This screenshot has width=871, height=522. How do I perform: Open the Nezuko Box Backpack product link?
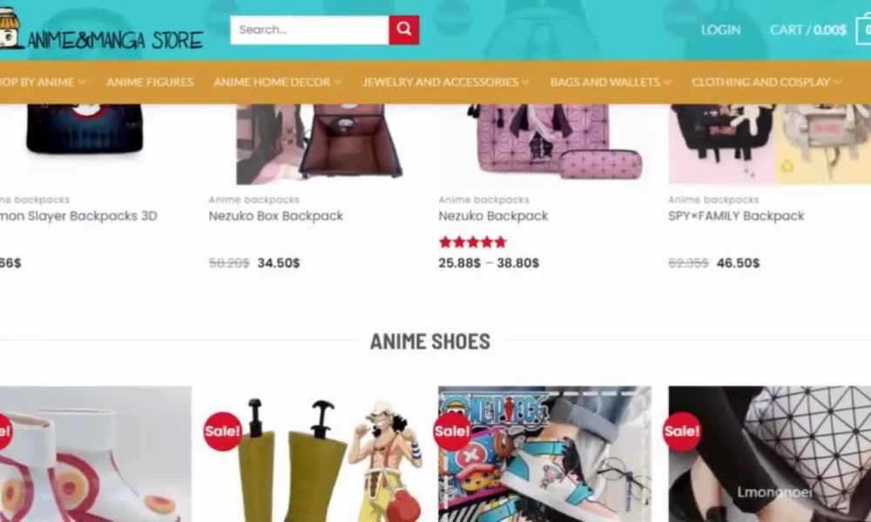tap(275, 216)
